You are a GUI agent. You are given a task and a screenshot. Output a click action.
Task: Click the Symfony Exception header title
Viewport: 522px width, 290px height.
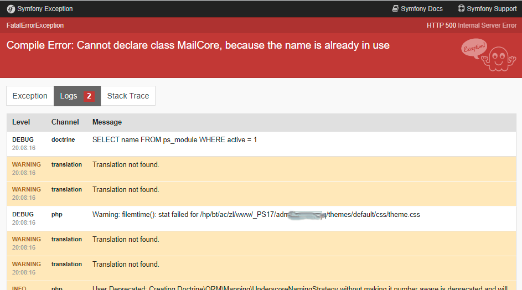tap(45, 9)
